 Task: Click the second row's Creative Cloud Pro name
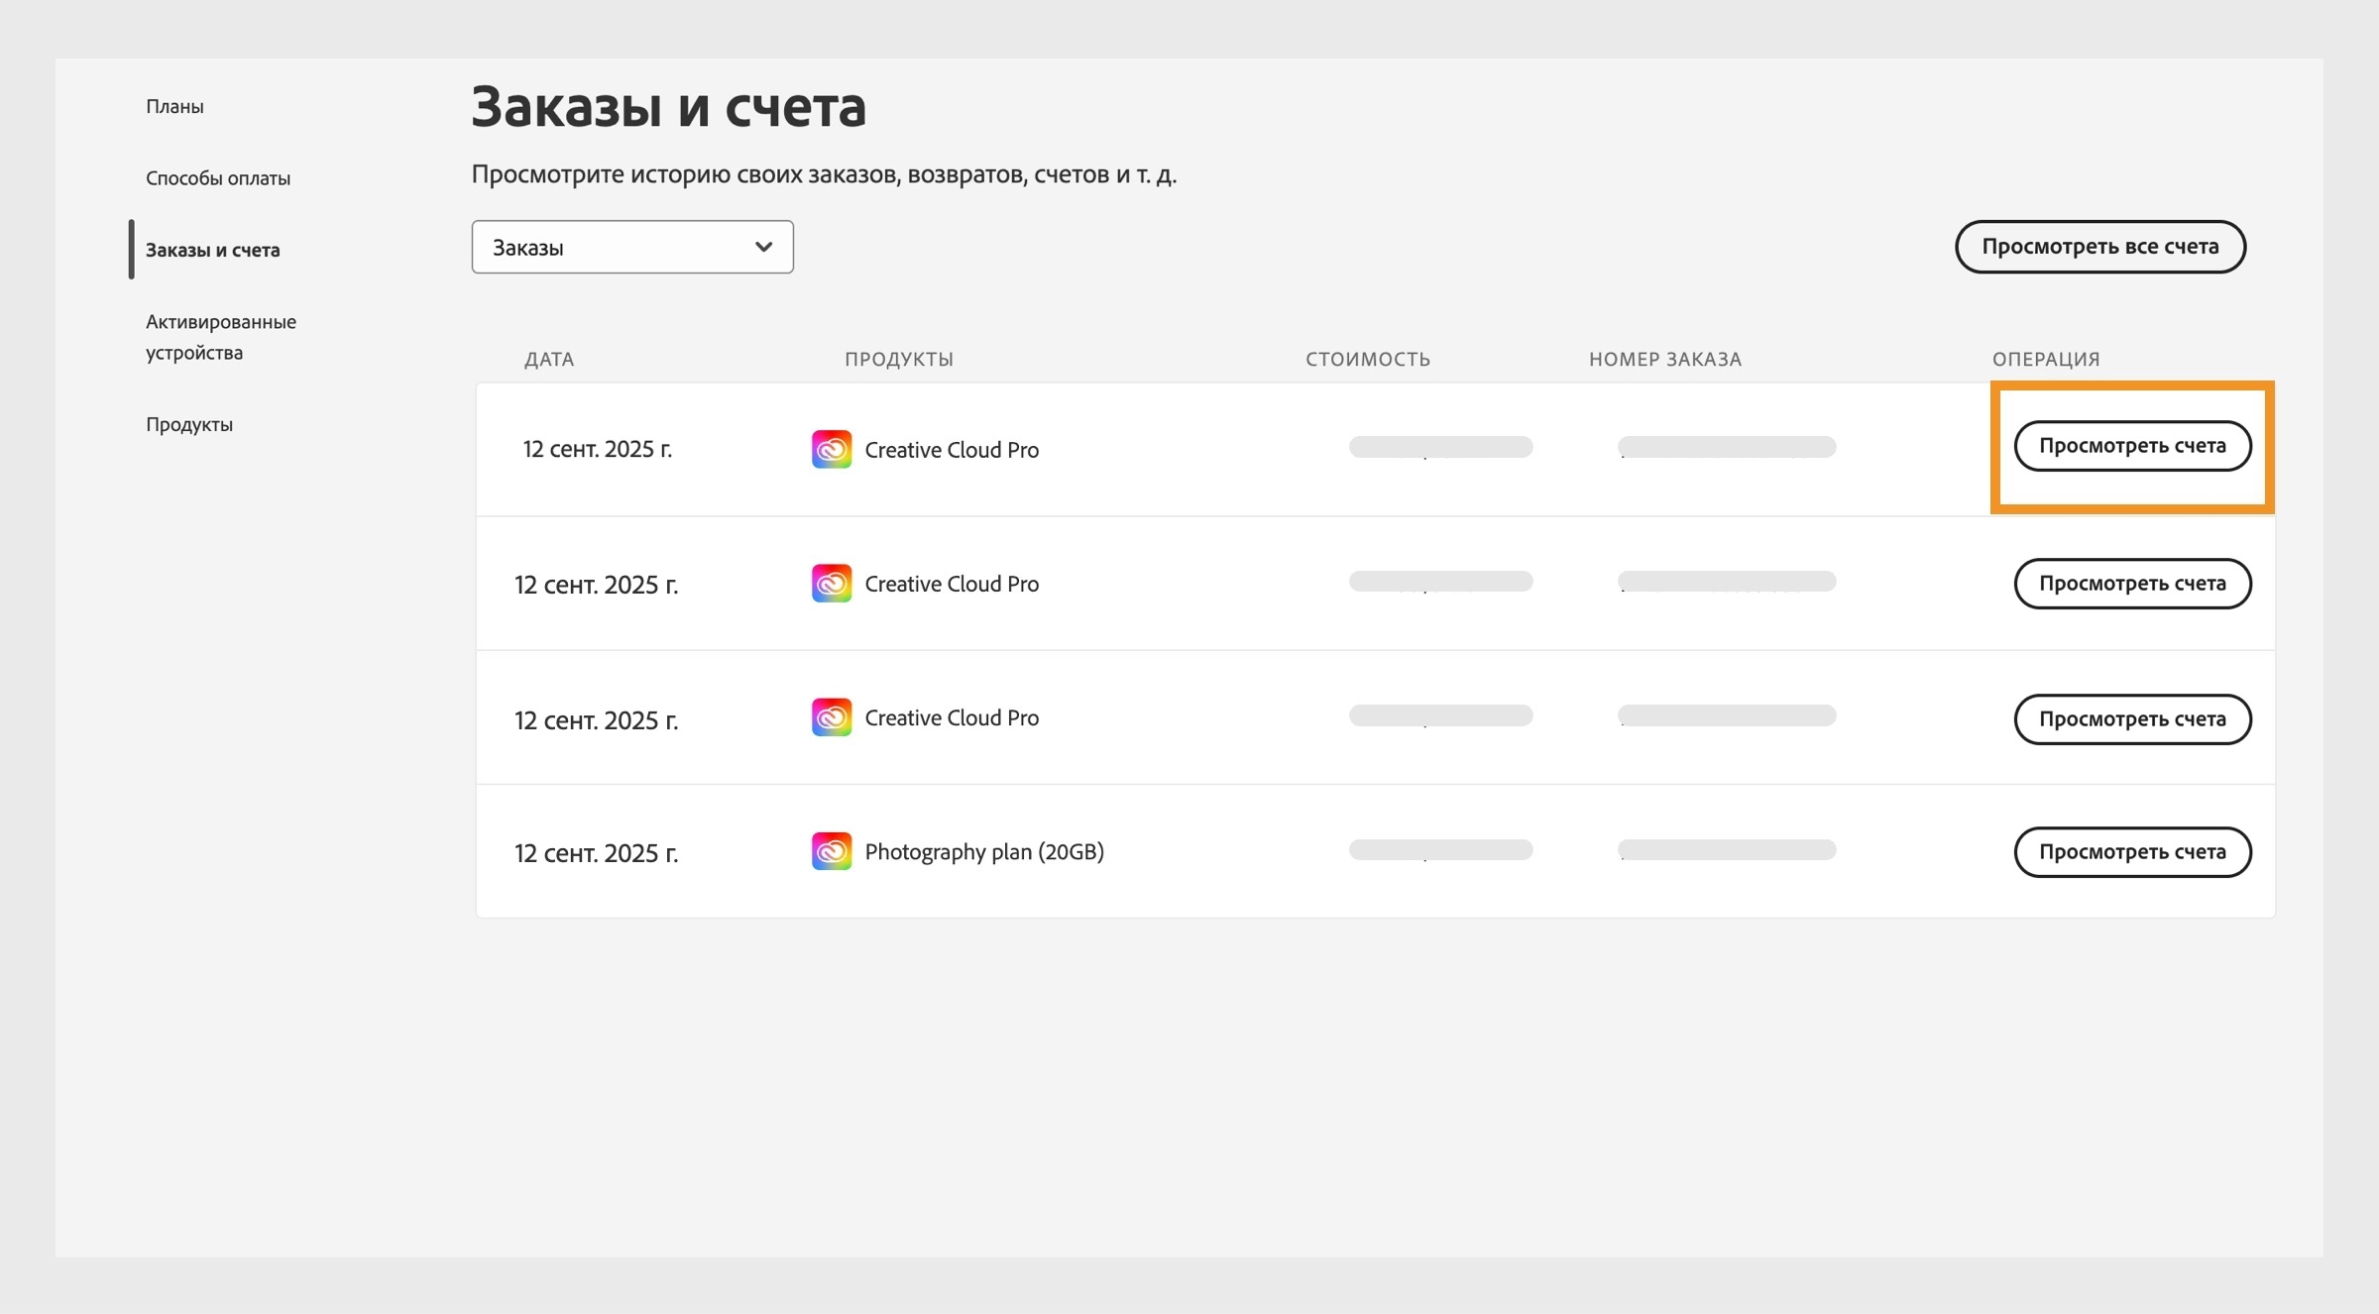tap(952, 584)
